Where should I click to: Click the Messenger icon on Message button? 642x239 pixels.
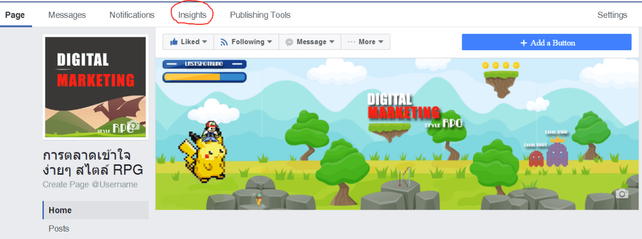(289, 42)
